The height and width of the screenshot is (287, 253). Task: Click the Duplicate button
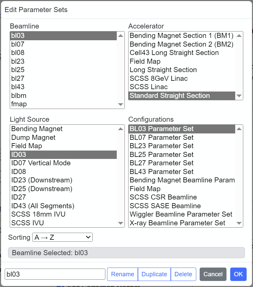coord(154,274)
